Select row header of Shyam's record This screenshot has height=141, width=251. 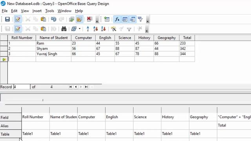click(x=4, y=49)
